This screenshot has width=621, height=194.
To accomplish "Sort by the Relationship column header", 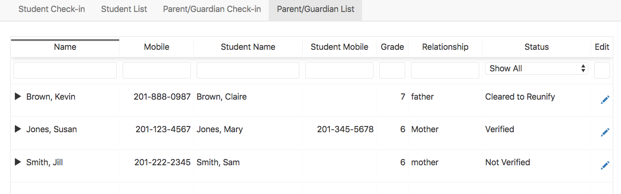I will point(445,47).
